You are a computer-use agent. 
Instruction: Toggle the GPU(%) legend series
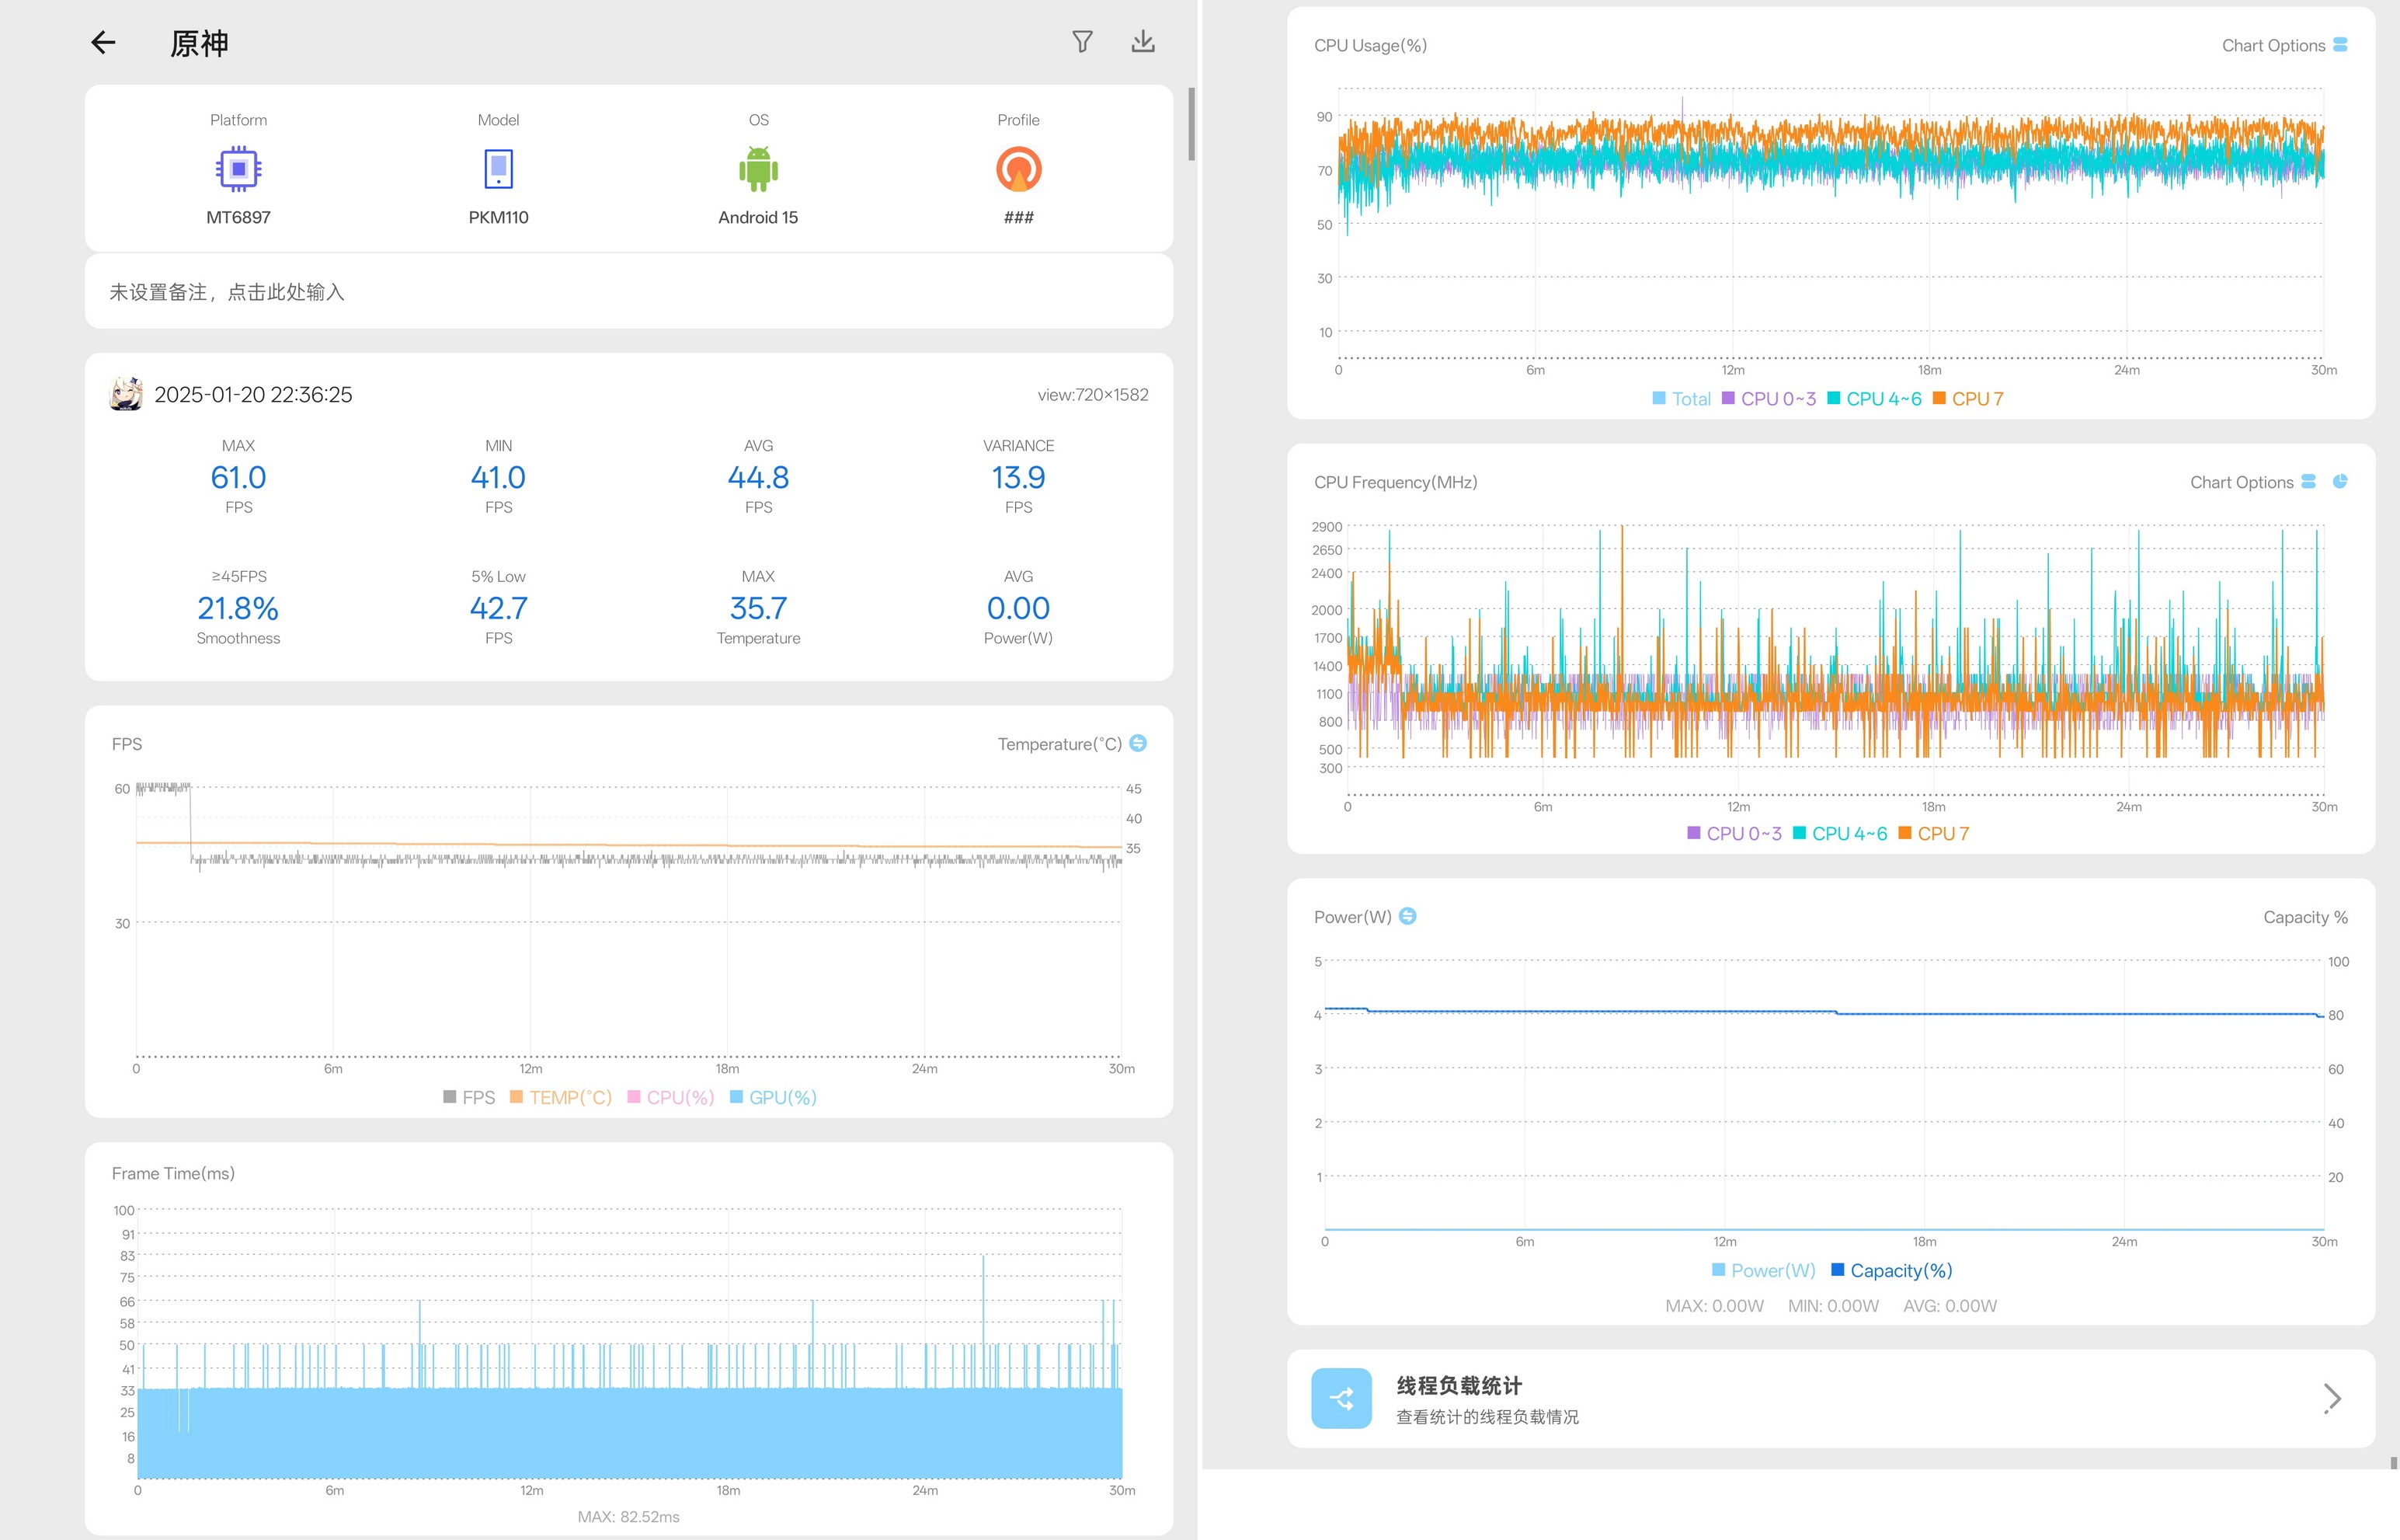(774, 1097)
